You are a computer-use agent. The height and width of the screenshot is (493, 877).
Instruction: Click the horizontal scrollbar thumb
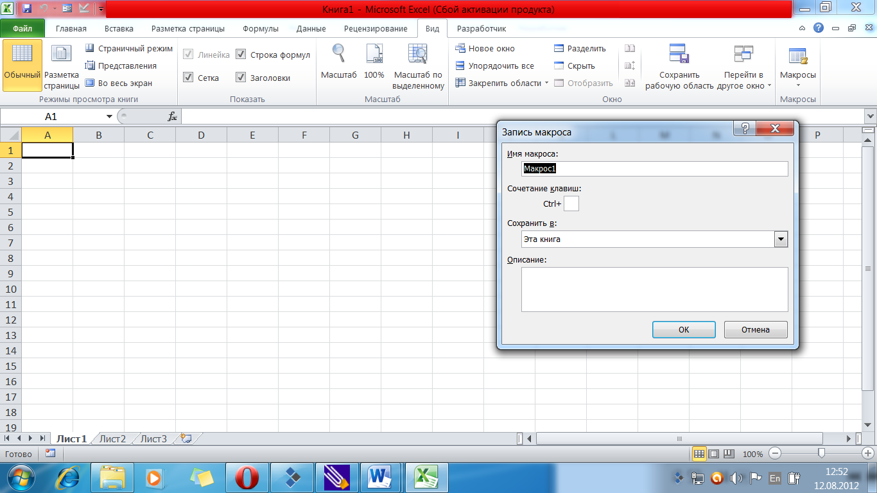coord(680,438)
